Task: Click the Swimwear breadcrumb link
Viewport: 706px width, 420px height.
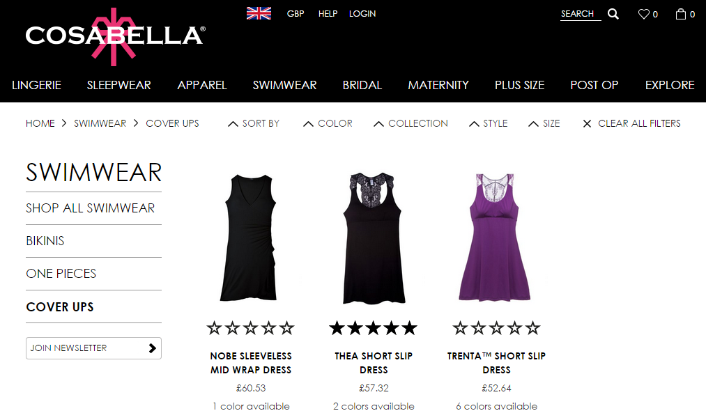Action: (100, 123)
